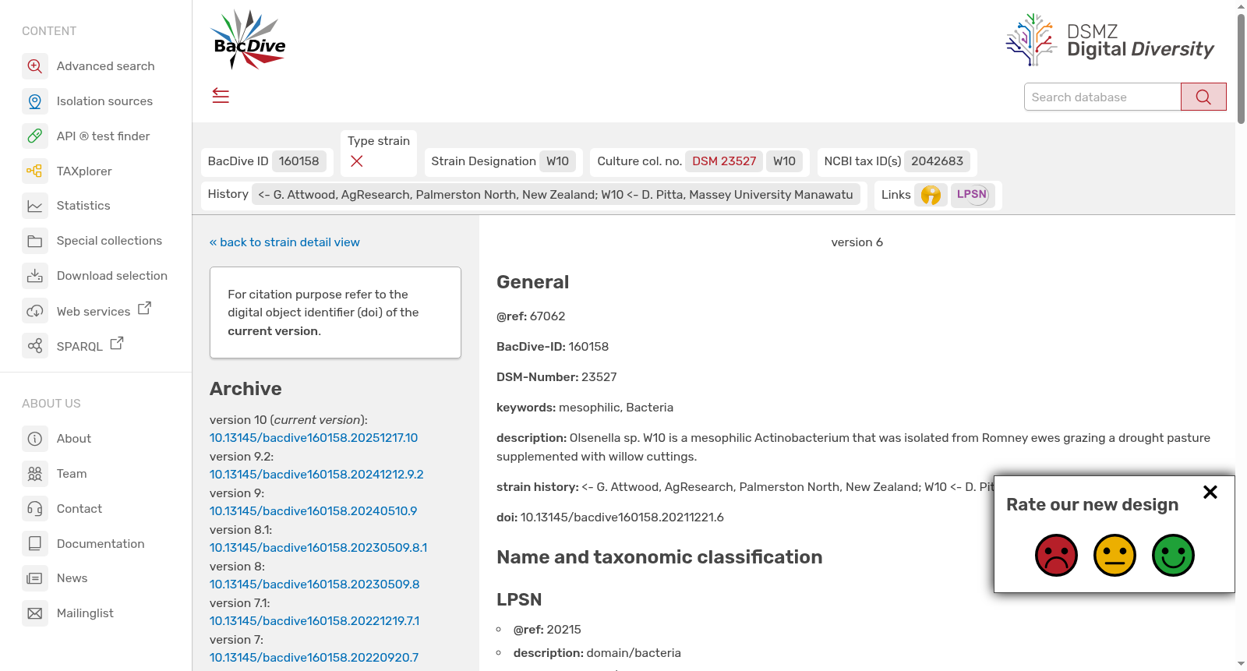Open the DSMZ Digital Diversity logo

click(x=1110, y=40)
